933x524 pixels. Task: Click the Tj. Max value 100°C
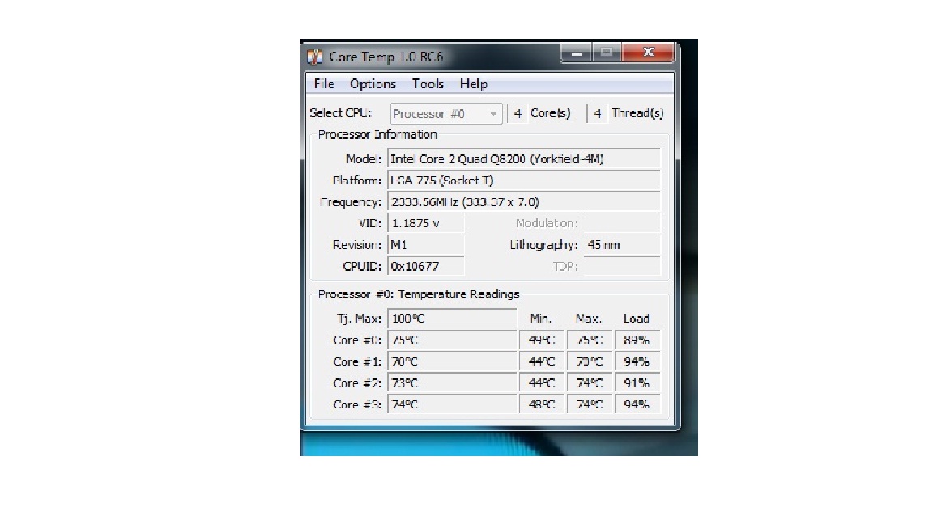(452, 319)
